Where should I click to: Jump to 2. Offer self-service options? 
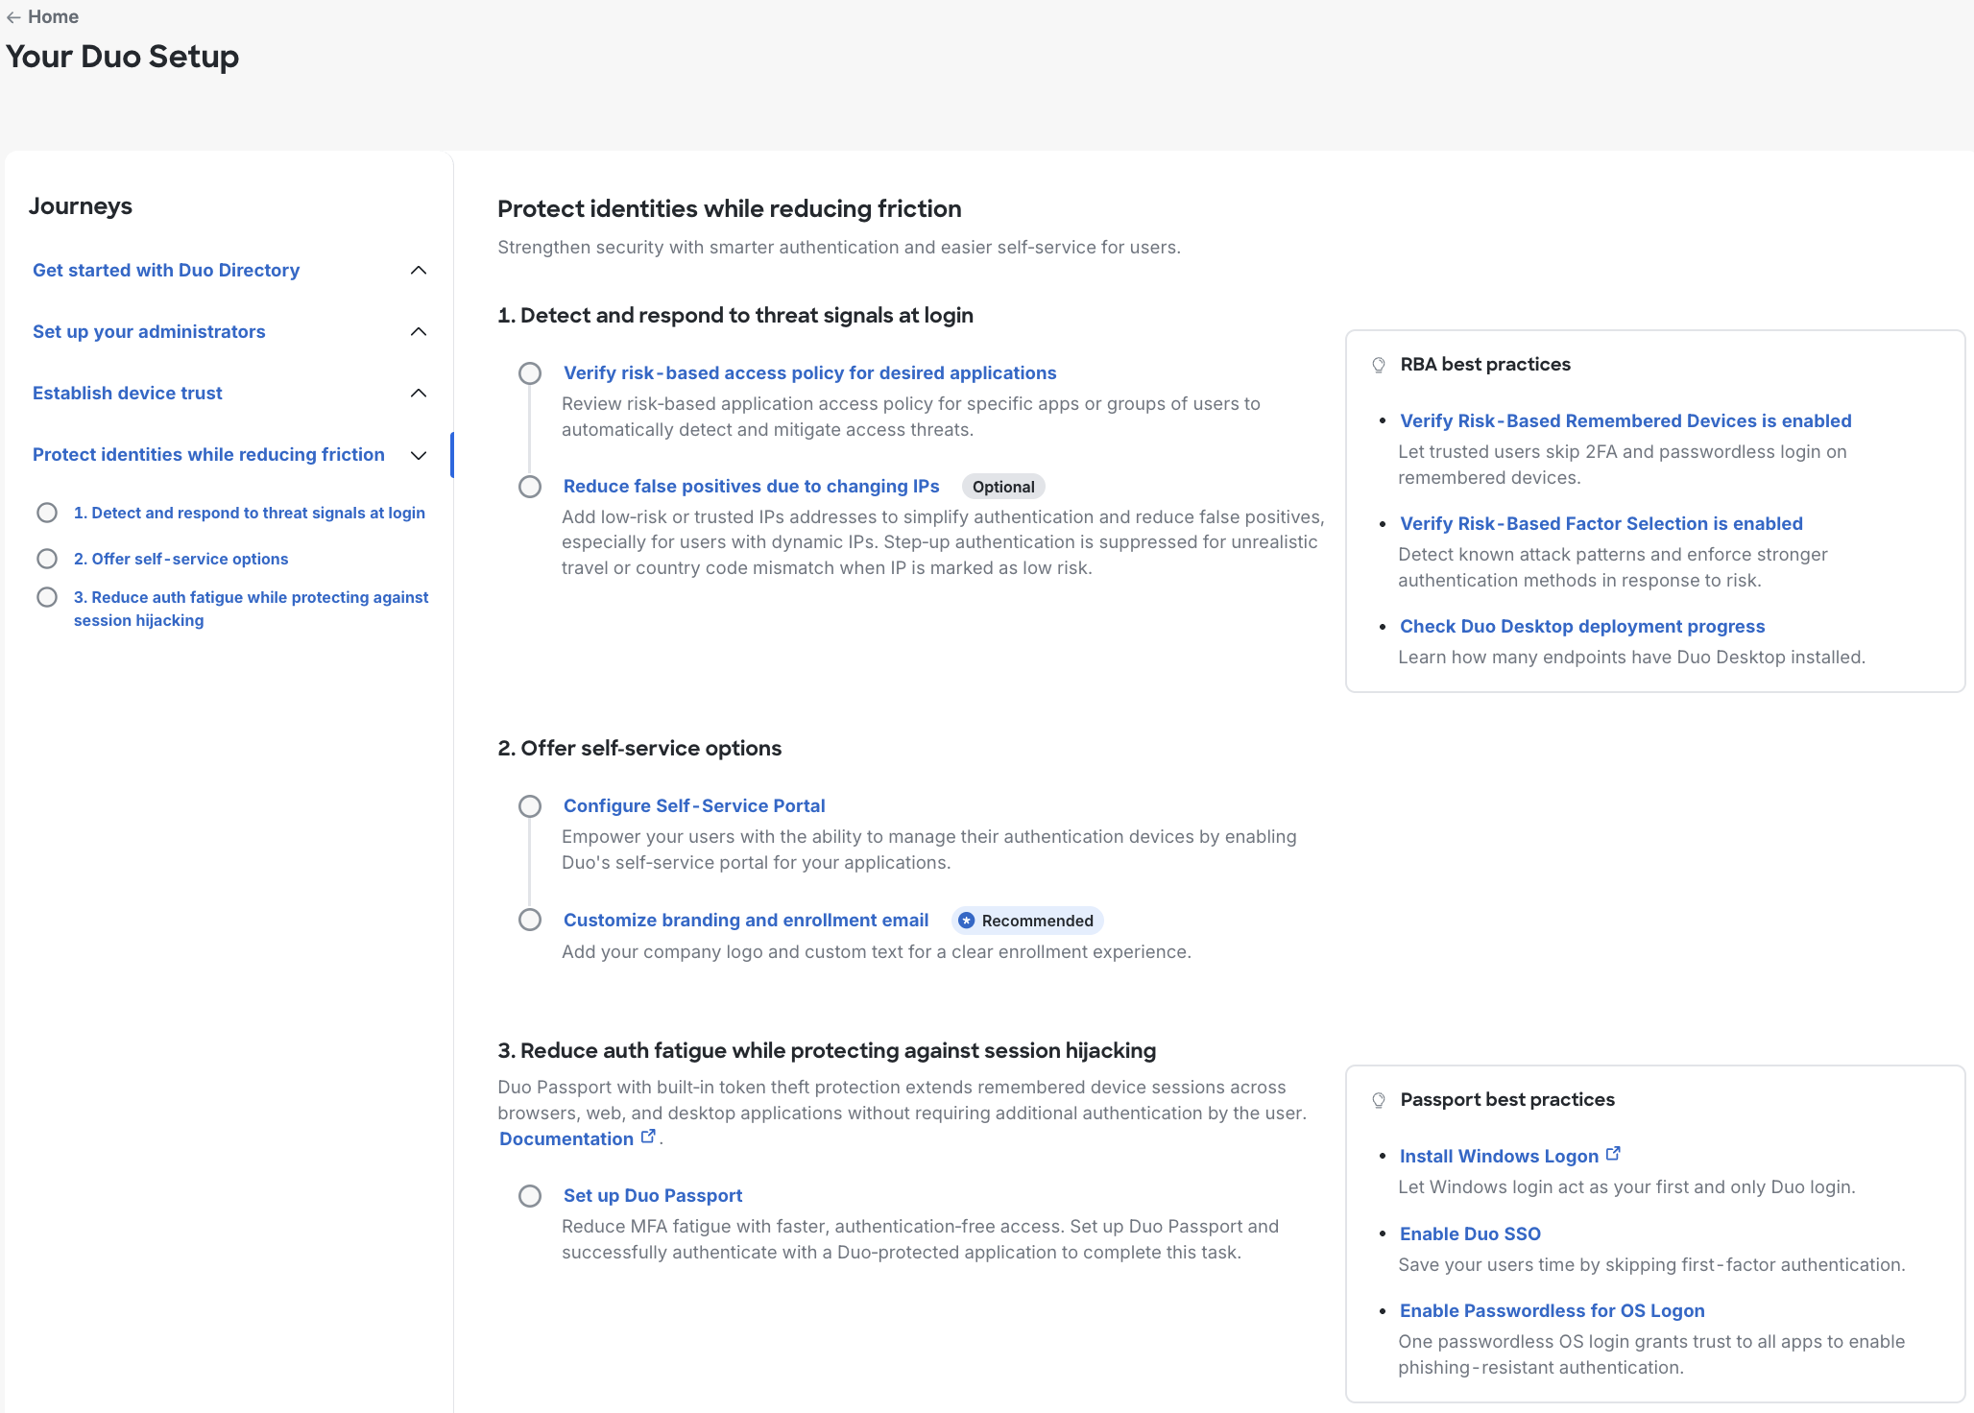181,559
